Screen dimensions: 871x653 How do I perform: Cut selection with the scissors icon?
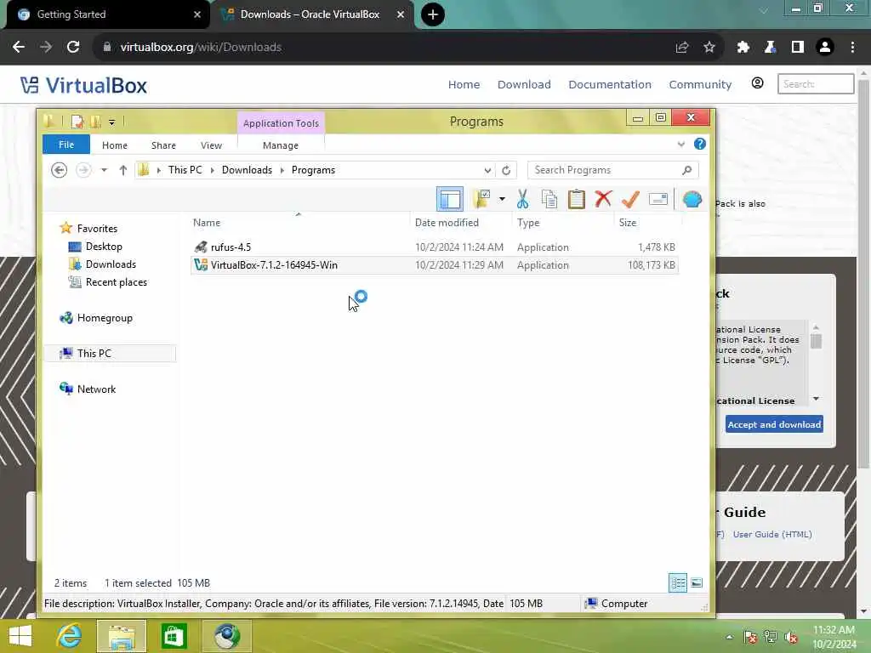522,199
